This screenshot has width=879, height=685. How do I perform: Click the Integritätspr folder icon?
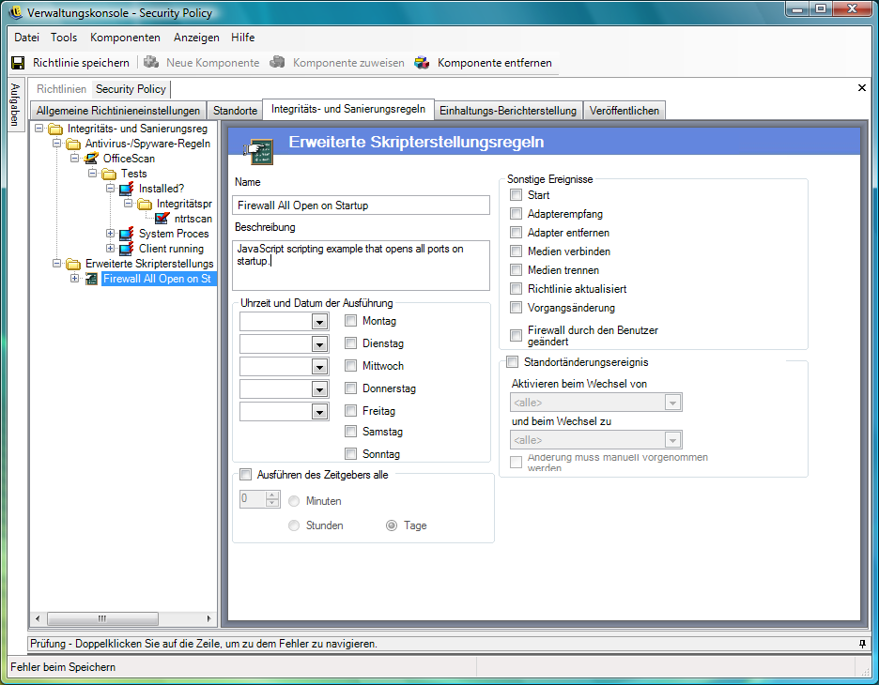click(x=145, y=204)
